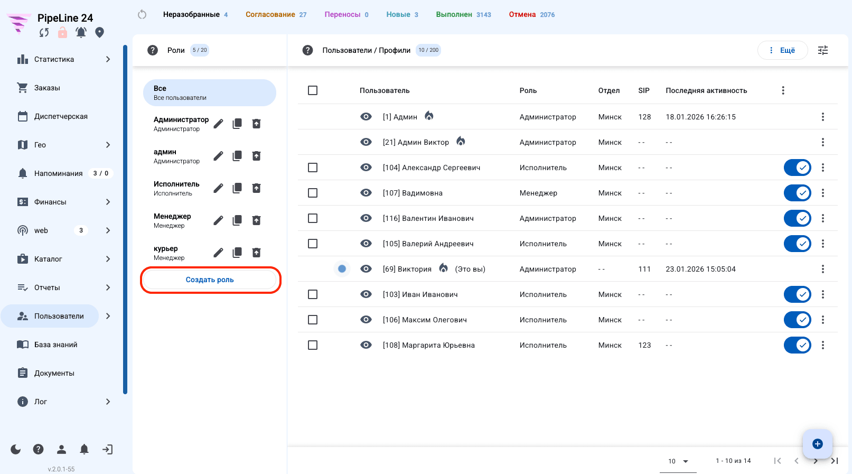Open the location pin icon under PipeLine 24
This screenshot has width=852, height=474.
pyautogui.click(x=99, y=33)
